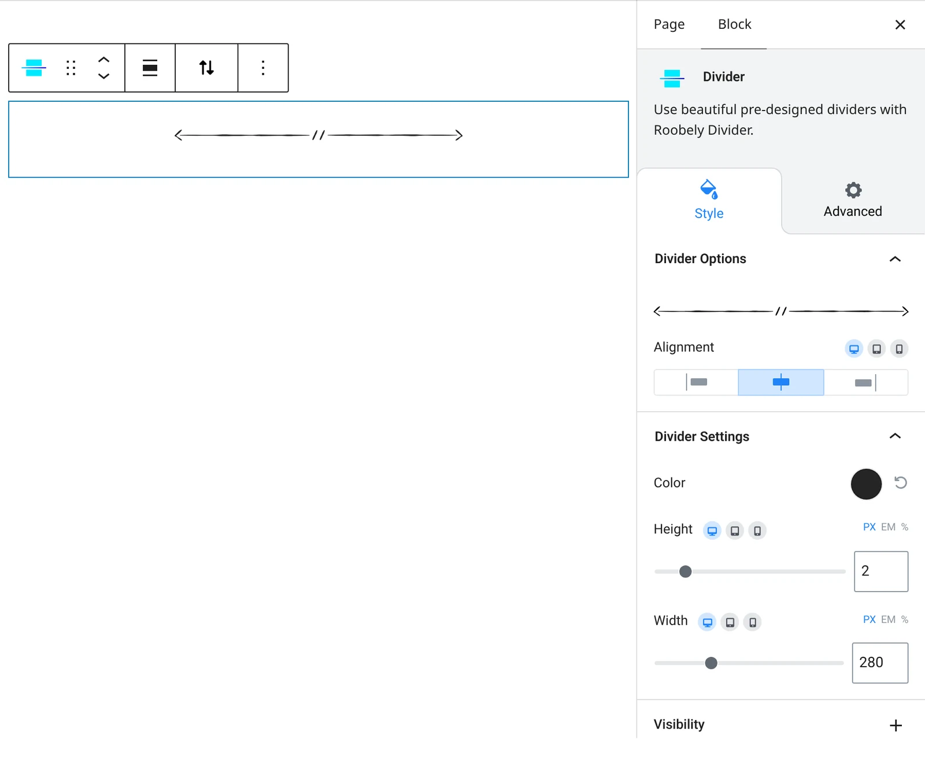Set Width unit to PX

coord(869,619)
